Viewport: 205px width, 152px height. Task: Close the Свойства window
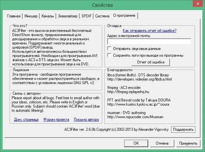tap(198, 4)
